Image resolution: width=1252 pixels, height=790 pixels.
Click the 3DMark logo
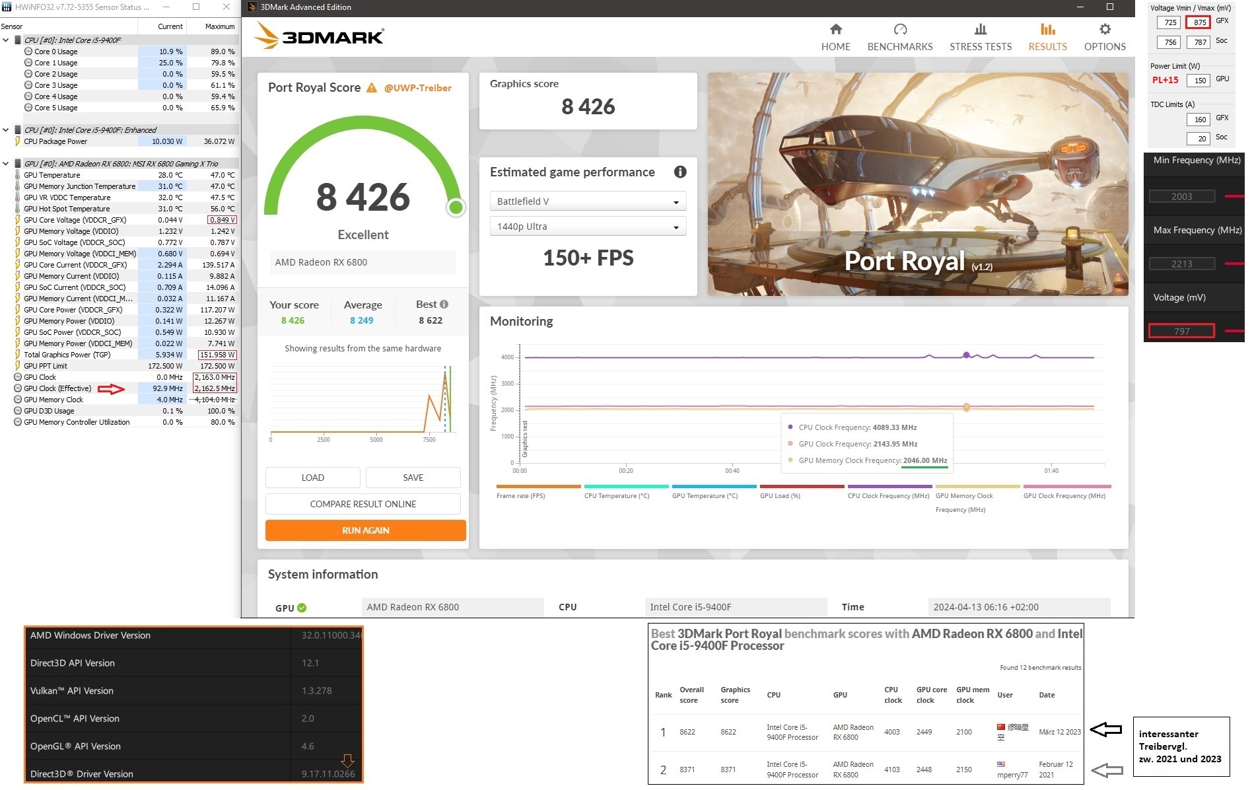pyautogui.click(x=319, y=36)
